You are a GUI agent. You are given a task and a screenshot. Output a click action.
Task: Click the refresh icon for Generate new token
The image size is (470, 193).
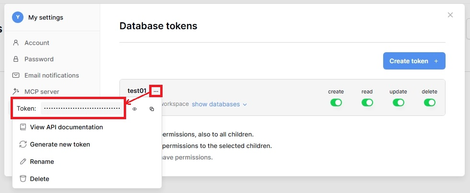click(23, 144)
